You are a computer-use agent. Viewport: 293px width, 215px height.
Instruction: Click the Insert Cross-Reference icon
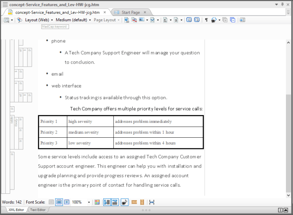pos(134,20)
